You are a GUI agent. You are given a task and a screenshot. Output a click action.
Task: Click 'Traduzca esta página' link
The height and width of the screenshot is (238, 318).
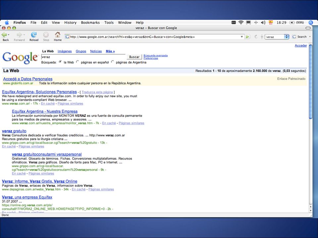(97, 92)
